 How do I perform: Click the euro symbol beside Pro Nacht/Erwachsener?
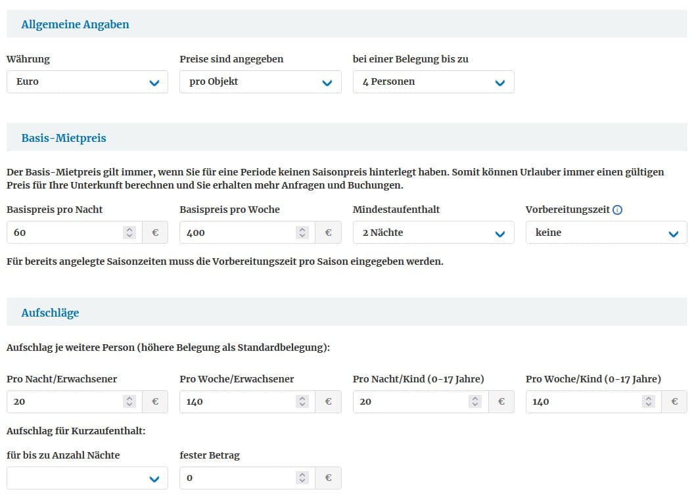point(155,401)
